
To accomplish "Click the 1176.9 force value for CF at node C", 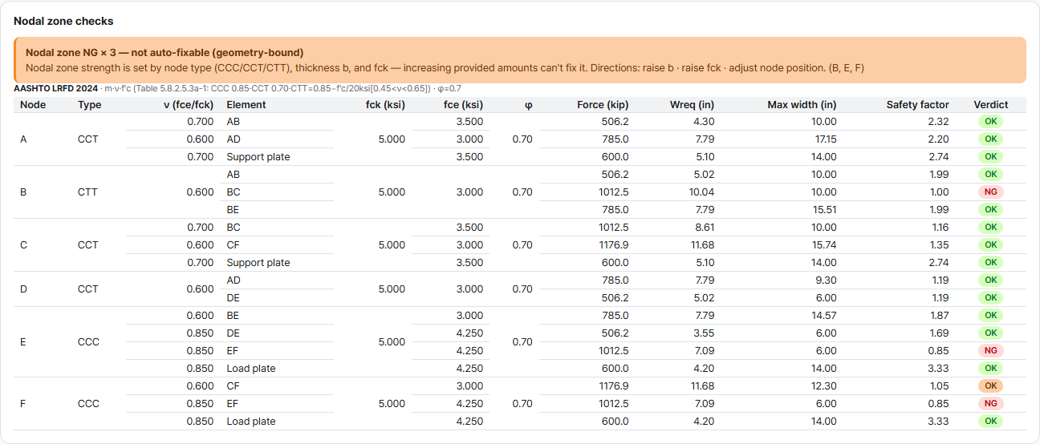I will tap(613, 245).
